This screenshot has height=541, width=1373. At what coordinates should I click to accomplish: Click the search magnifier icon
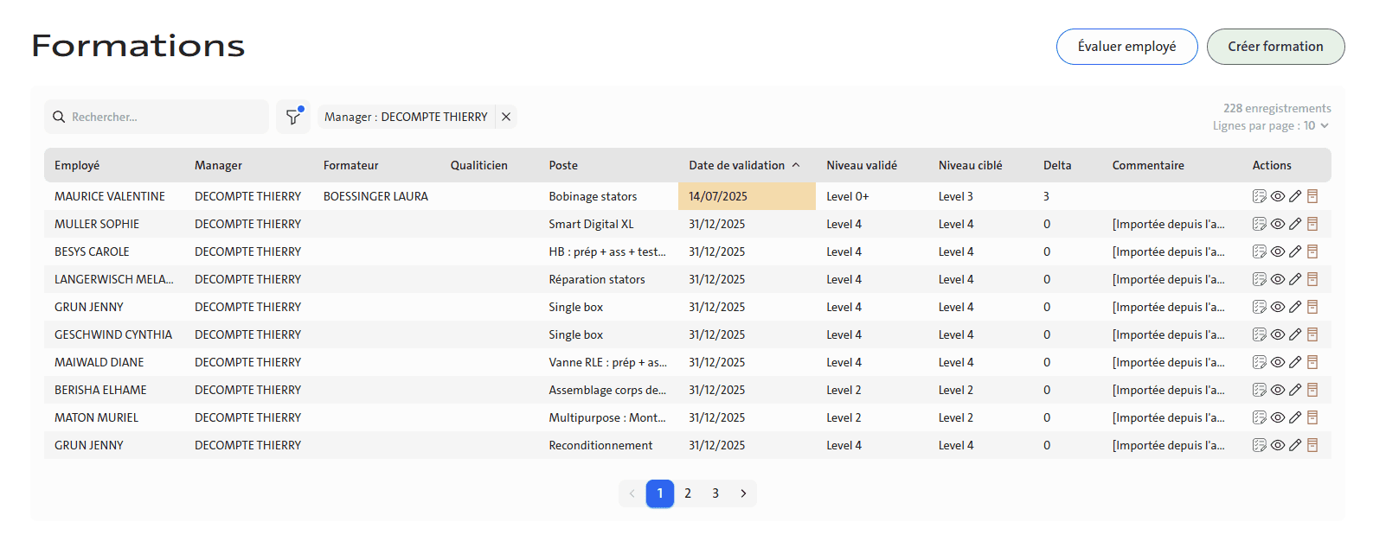(59, 117)
